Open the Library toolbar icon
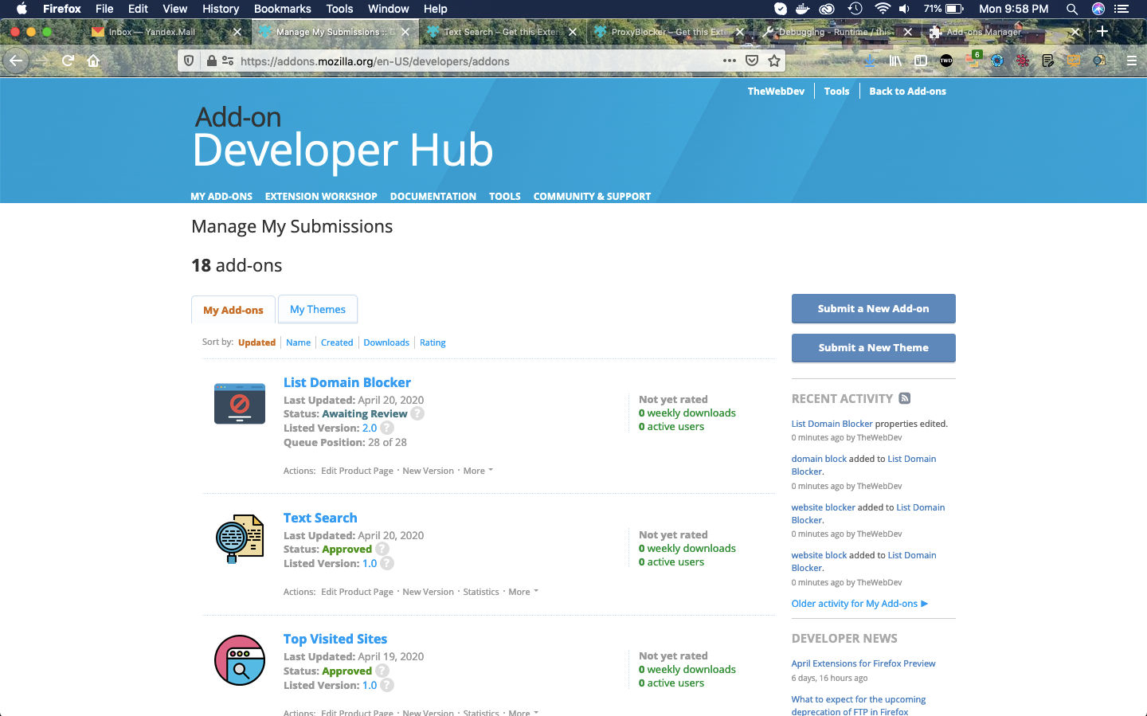This screenshot has height=716, width=1147. click(x=895, y=61)
